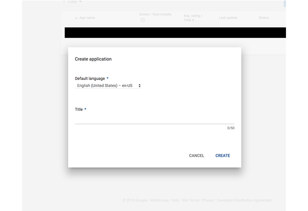The height and width of the screenshot is (211, 308).
Task: Open the Site Terms footer link
Action: 191,200
